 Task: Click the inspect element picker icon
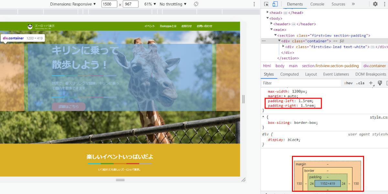point(266,4)
